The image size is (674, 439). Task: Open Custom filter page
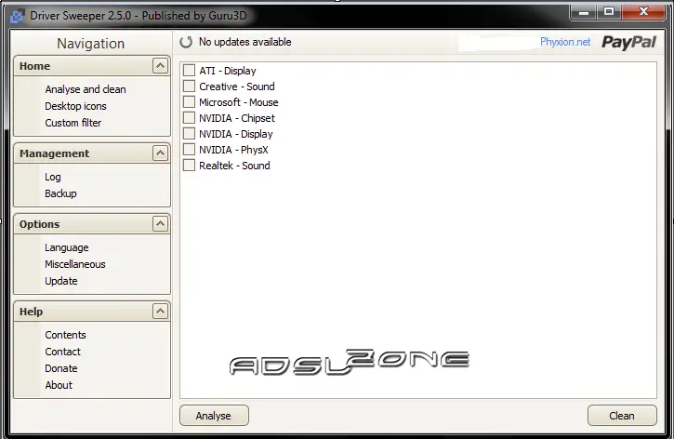(x=73, y=123)
